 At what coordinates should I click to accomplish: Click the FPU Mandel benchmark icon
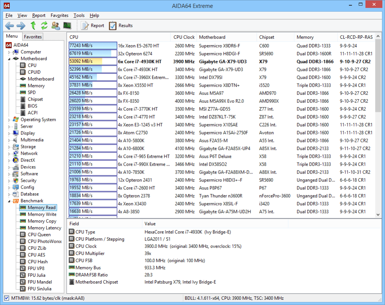[x=23, y=282]
